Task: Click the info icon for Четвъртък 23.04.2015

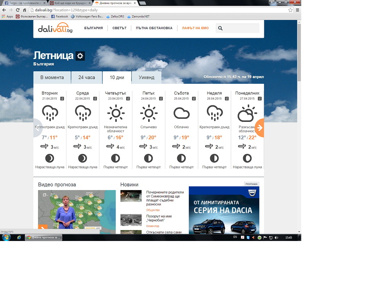Action: pyautogui.click(x=128, y=98)
